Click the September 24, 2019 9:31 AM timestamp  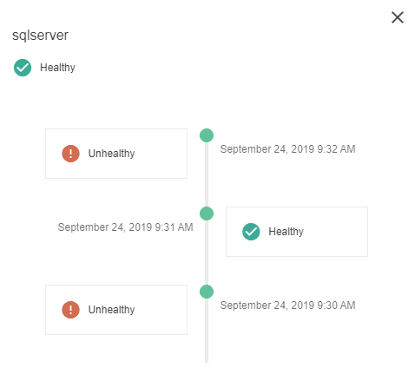(125, 227)
